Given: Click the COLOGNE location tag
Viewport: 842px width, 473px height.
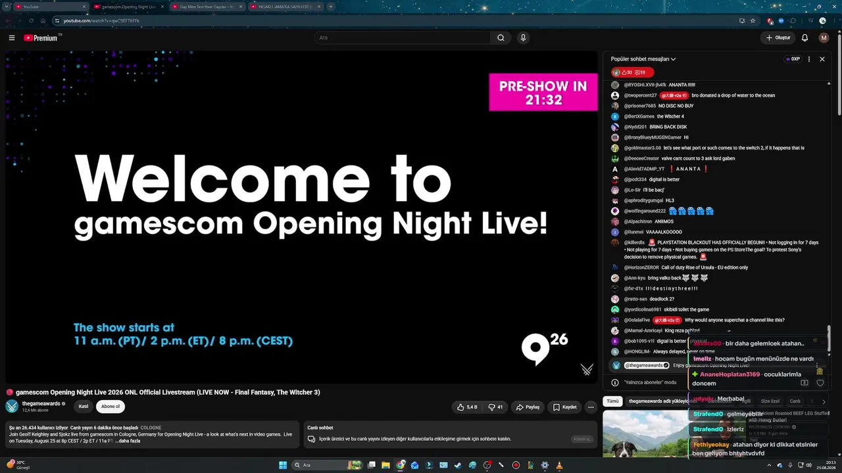Looking at the screenshot, I should click(151, 428).
